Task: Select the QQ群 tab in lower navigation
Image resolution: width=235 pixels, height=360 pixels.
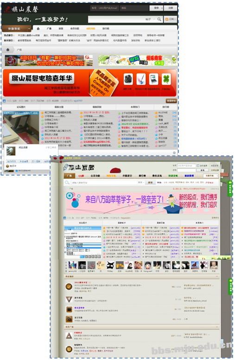Action: 81,176
